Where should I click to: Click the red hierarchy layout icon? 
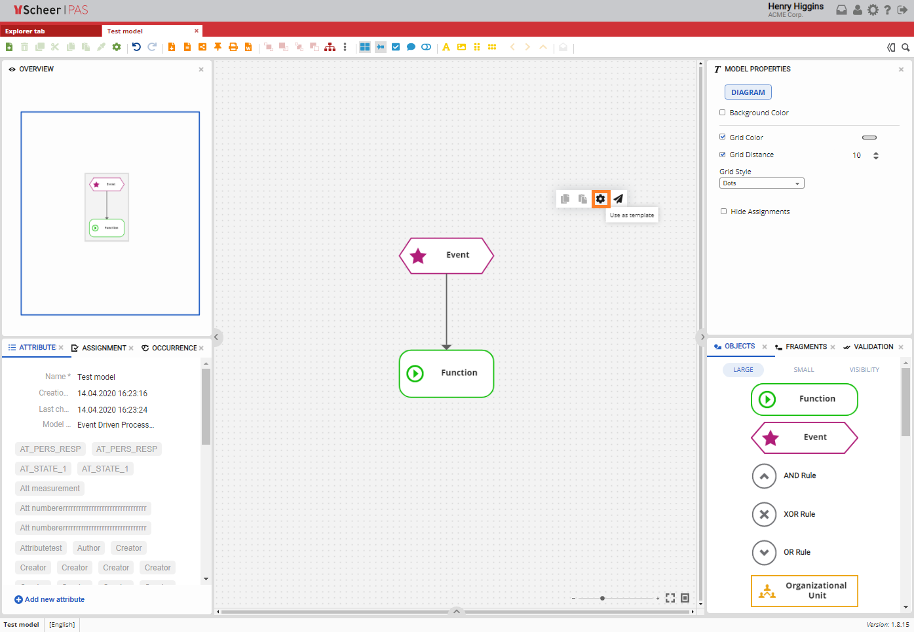(330, 47)
